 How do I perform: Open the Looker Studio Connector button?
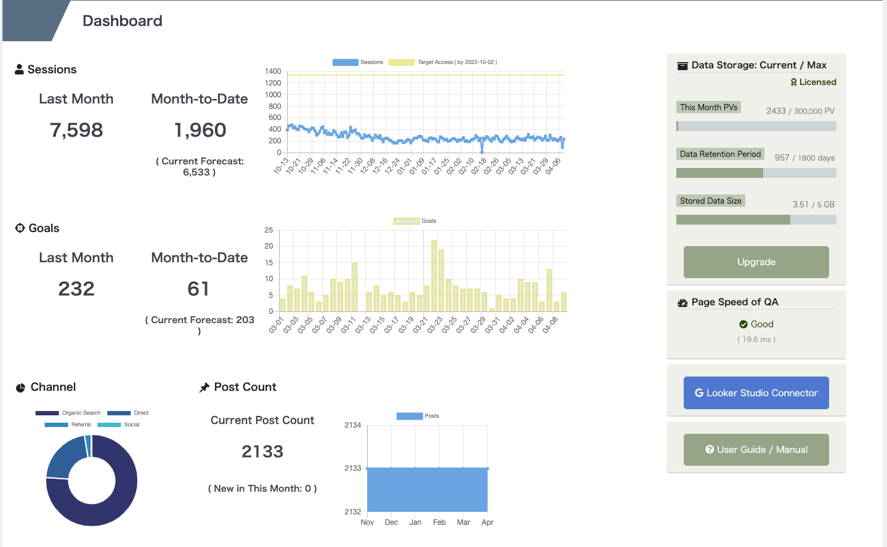[756, 393]
